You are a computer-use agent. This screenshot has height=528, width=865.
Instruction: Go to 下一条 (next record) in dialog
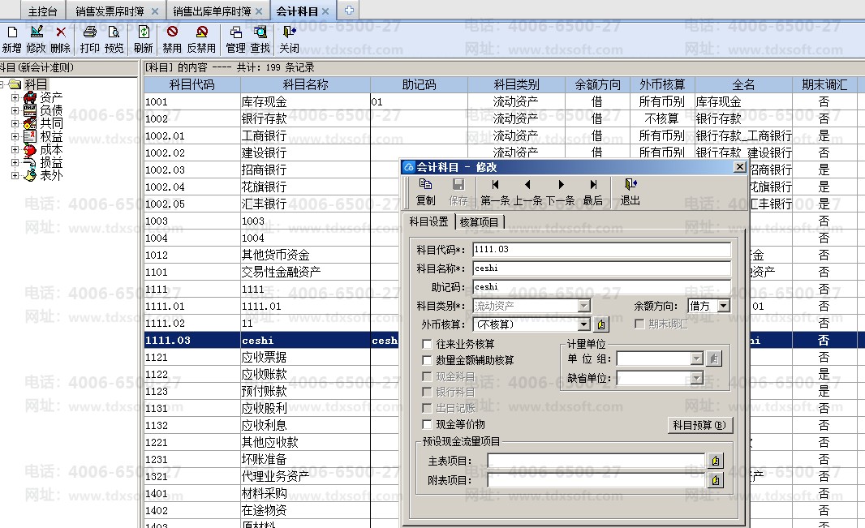pyautogui.click(x=561, y=191)
